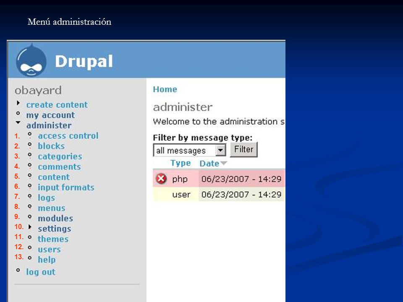403x302 pixels.
Task: Click the date in the user row
Action: pyautogui.click(x=241, y=194)
